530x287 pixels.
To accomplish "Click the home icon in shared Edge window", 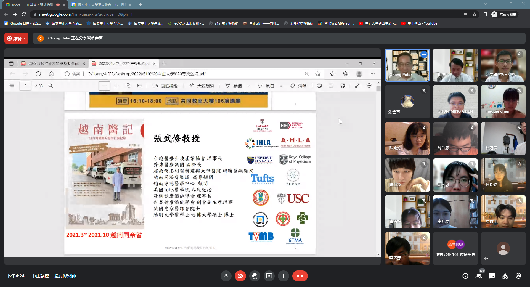I will (51, 74).
